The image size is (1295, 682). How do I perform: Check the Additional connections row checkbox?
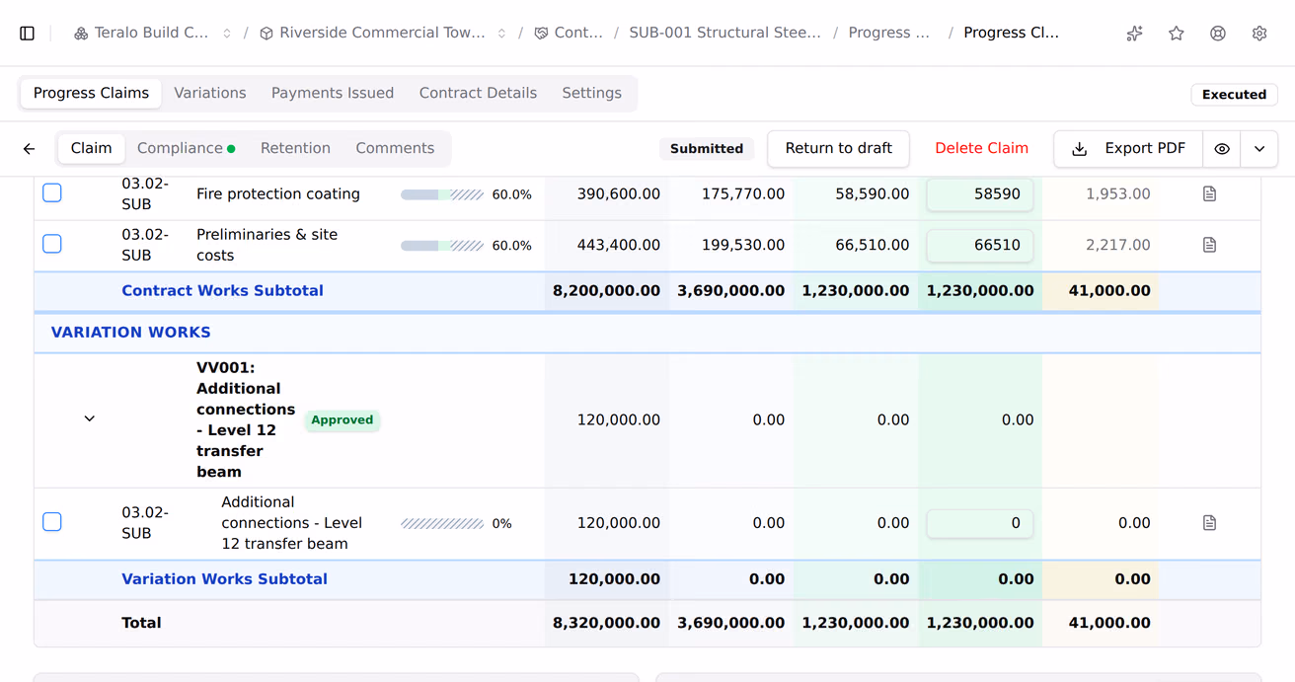coord(52,522)
